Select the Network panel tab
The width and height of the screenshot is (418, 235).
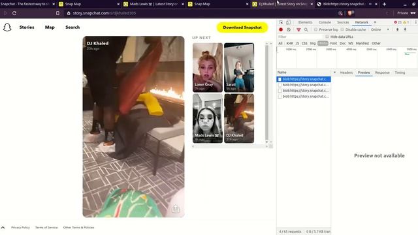361,22
